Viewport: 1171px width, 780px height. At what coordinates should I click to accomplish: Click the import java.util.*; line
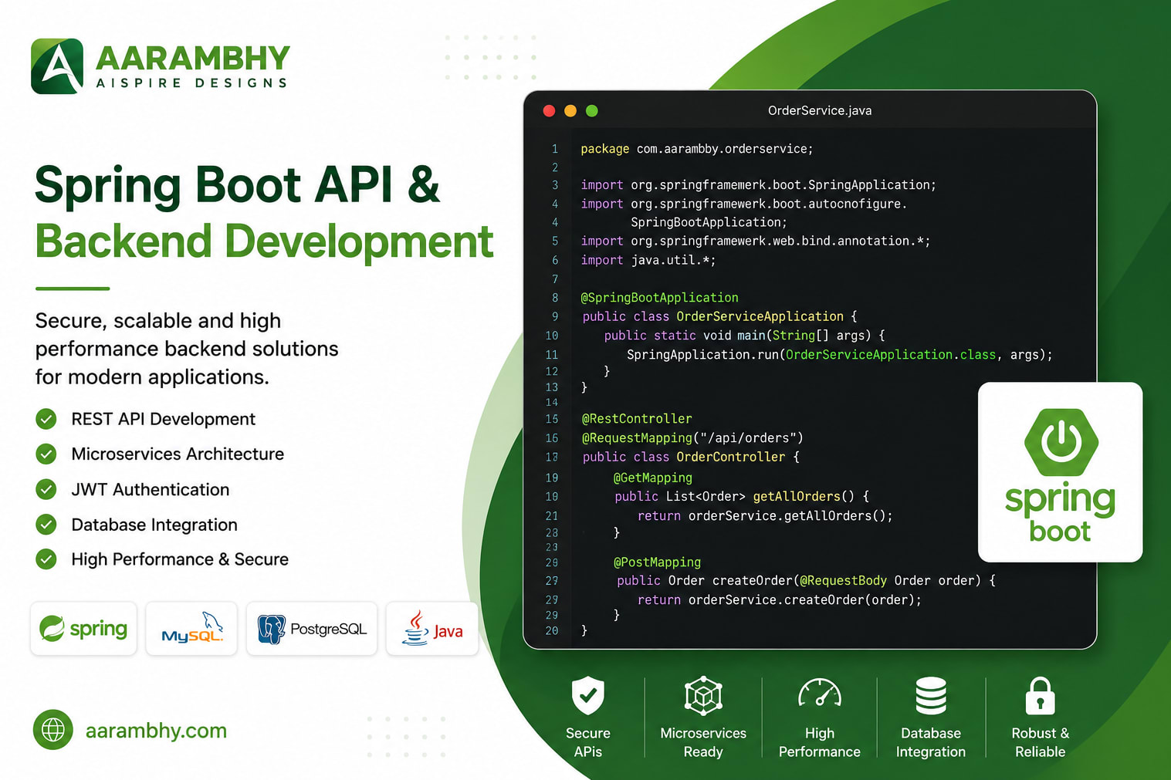coord(648,260)
